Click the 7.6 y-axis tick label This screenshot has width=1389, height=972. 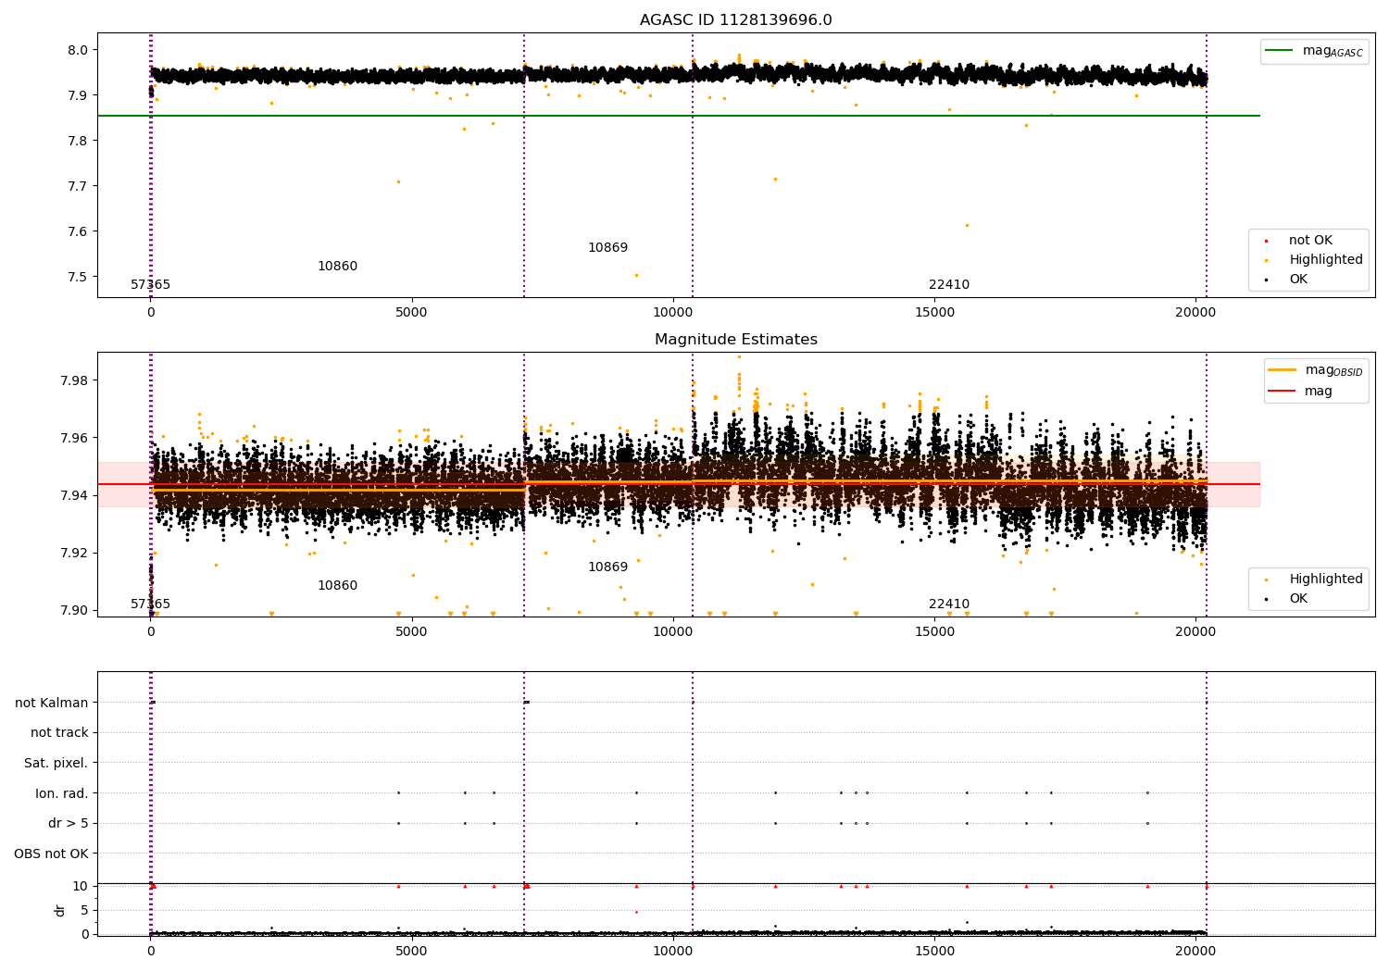point(80,231)
